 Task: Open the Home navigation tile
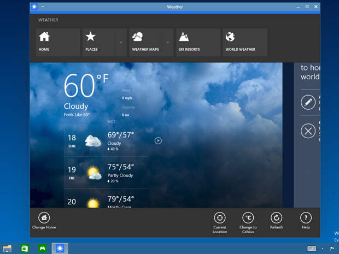[58, 43]
